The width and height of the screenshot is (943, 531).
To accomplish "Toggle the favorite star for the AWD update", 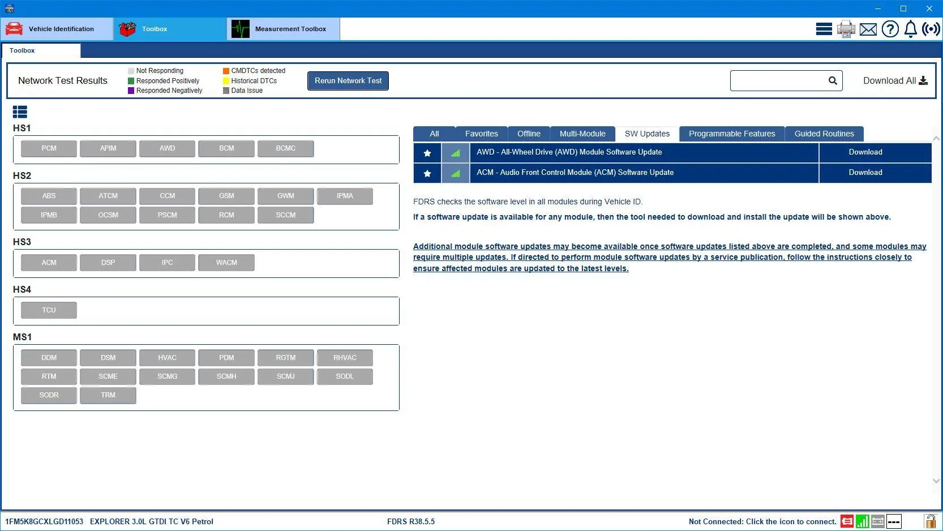I will click(427, 153).
